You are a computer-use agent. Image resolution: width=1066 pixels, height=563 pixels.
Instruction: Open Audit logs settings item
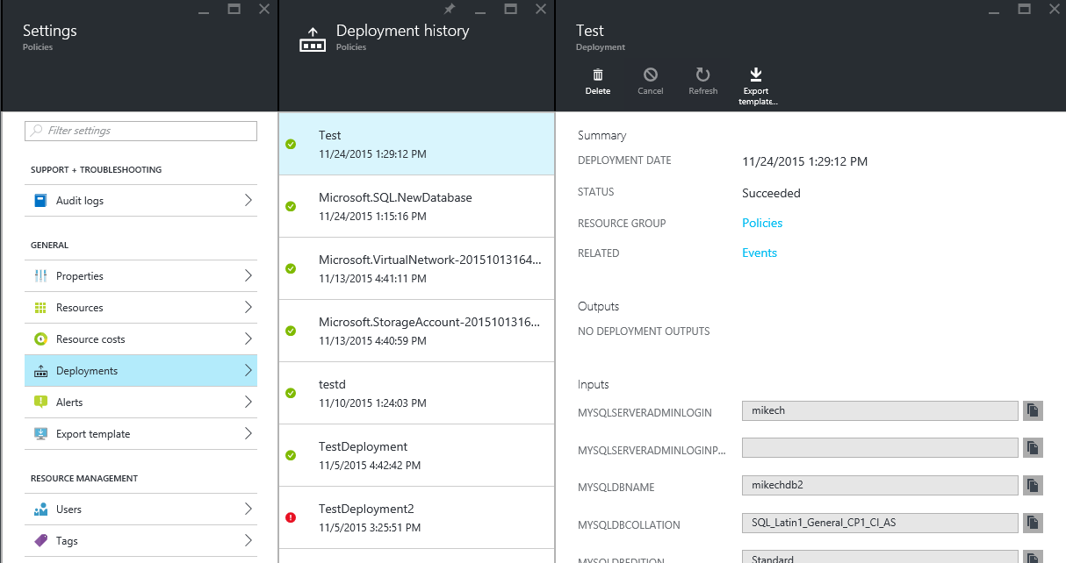coord(140,201)
